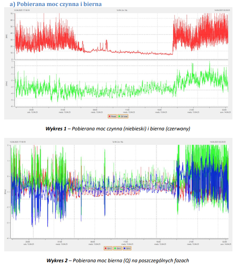This screenshot has height=266, width=240.
Task: Click the blue QVL3 legend entry
Action: tap(127, 248)
